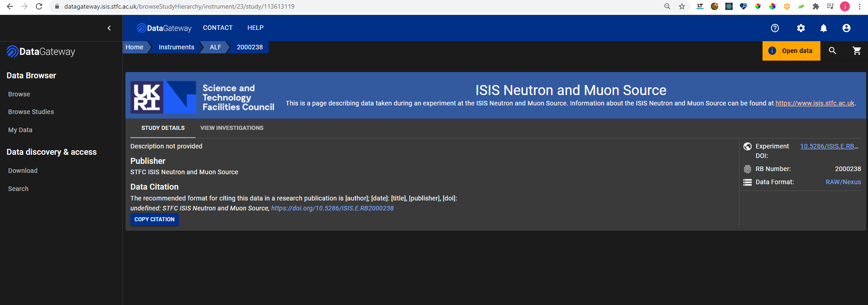Click the Open data button
Image resolution: width=868 pixels, height=305 pixels.
coord(791,51)
